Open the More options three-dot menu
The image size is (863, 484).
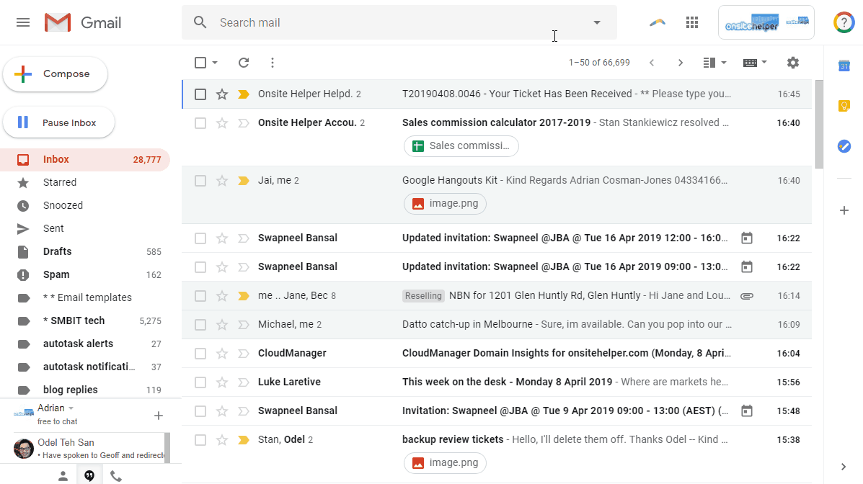coord(273,63)
